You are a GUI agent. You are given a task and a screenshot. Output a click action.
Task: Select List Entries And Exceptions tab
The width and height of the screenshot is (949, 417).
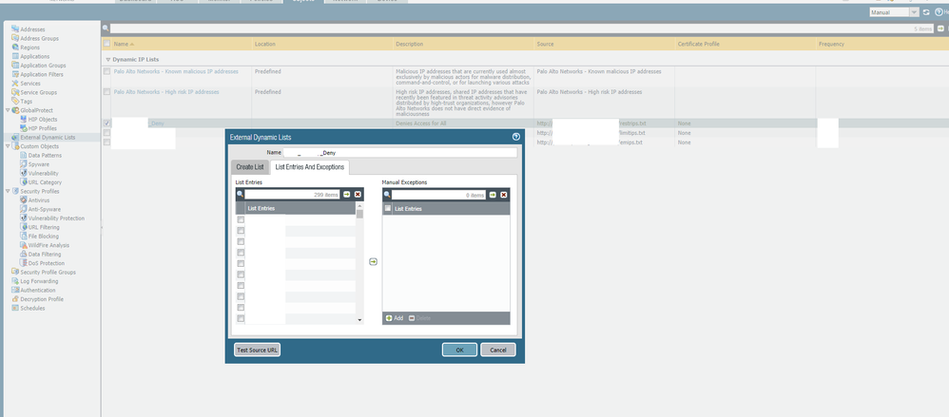(309, 167)
